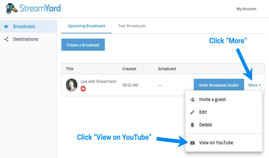
Task: Click the YouTube icon beside View on YouTube
Action: click(192, 143)
